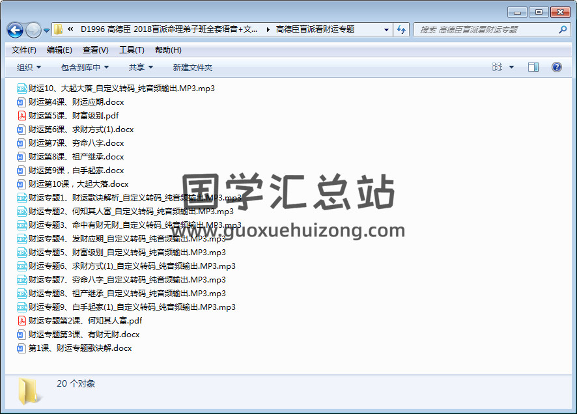Select file name 财运第10课，大起大落.docx
This screenshot has width=577, height=414.
click(x=78, y=184)
